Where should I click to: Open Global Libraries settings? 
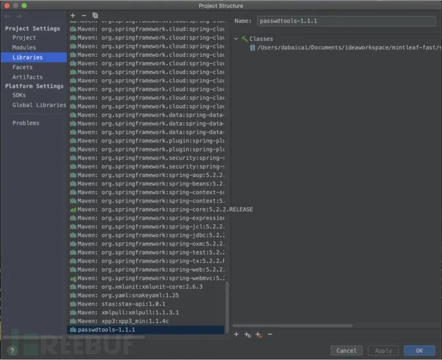(x=39, y=105)
